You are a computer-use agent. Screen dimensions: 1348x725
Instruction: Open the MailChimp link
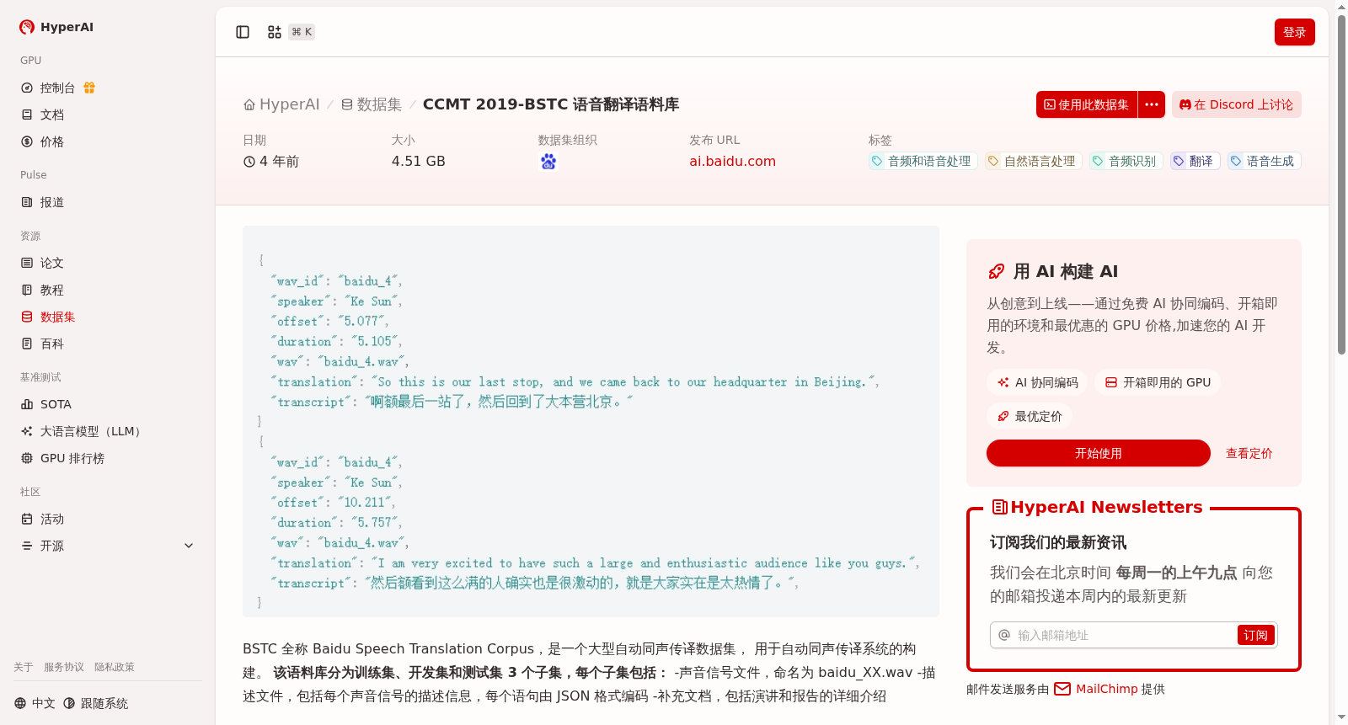1107,689
